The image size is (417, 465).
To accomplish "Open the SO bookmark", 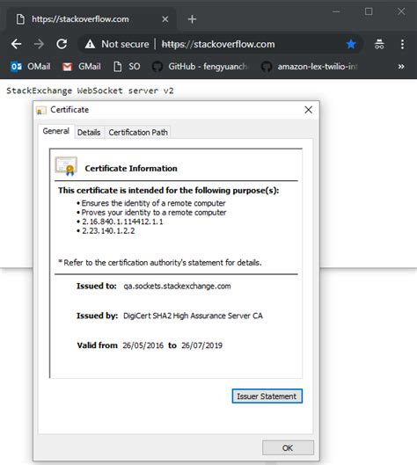I will pyautogui.click(x=127, y=67).
